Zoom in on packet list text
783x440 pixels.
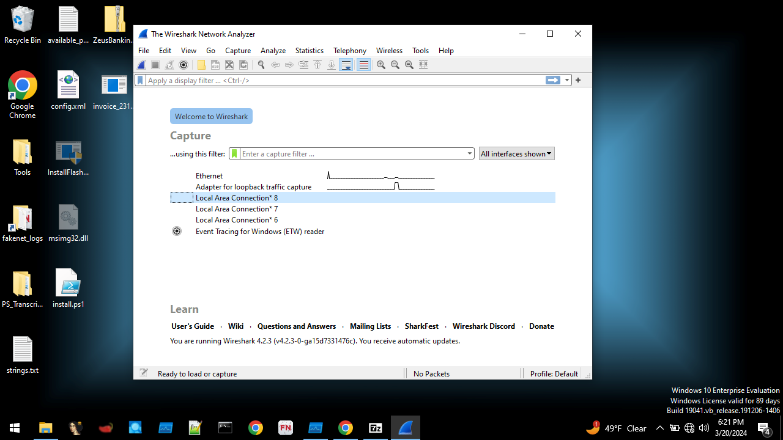pos(380,64)
